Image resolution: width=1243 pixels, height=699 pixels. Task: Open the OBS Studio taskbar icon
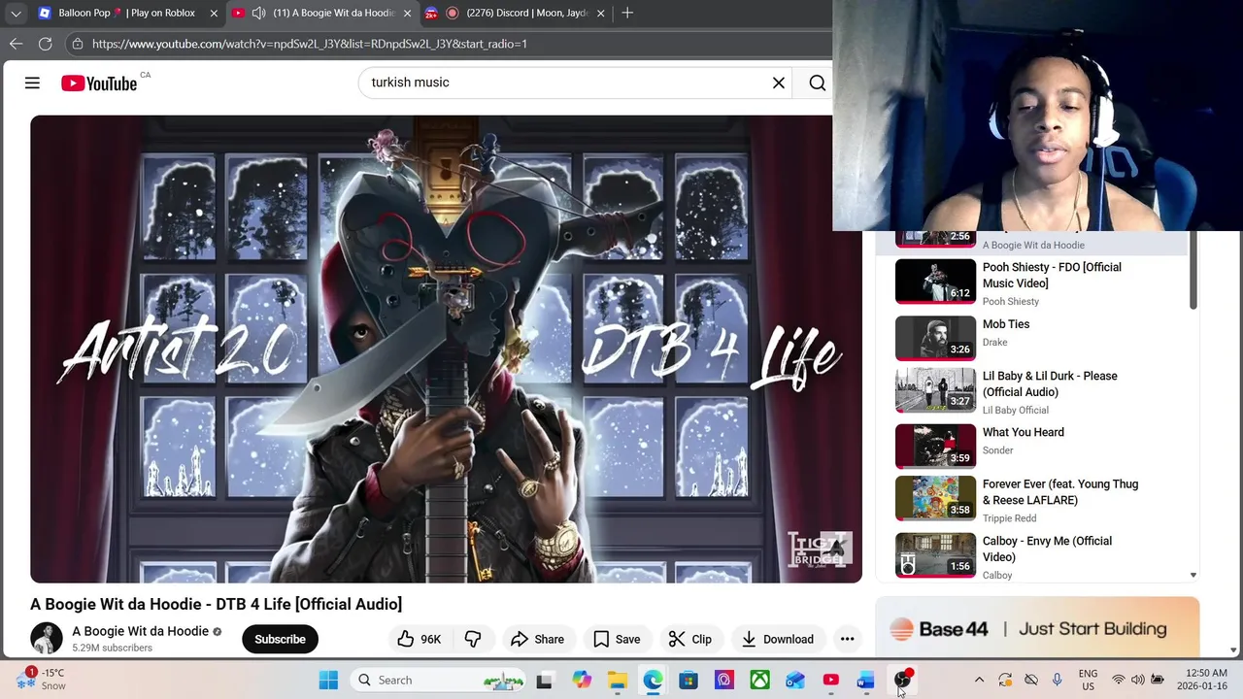[902, 680]
